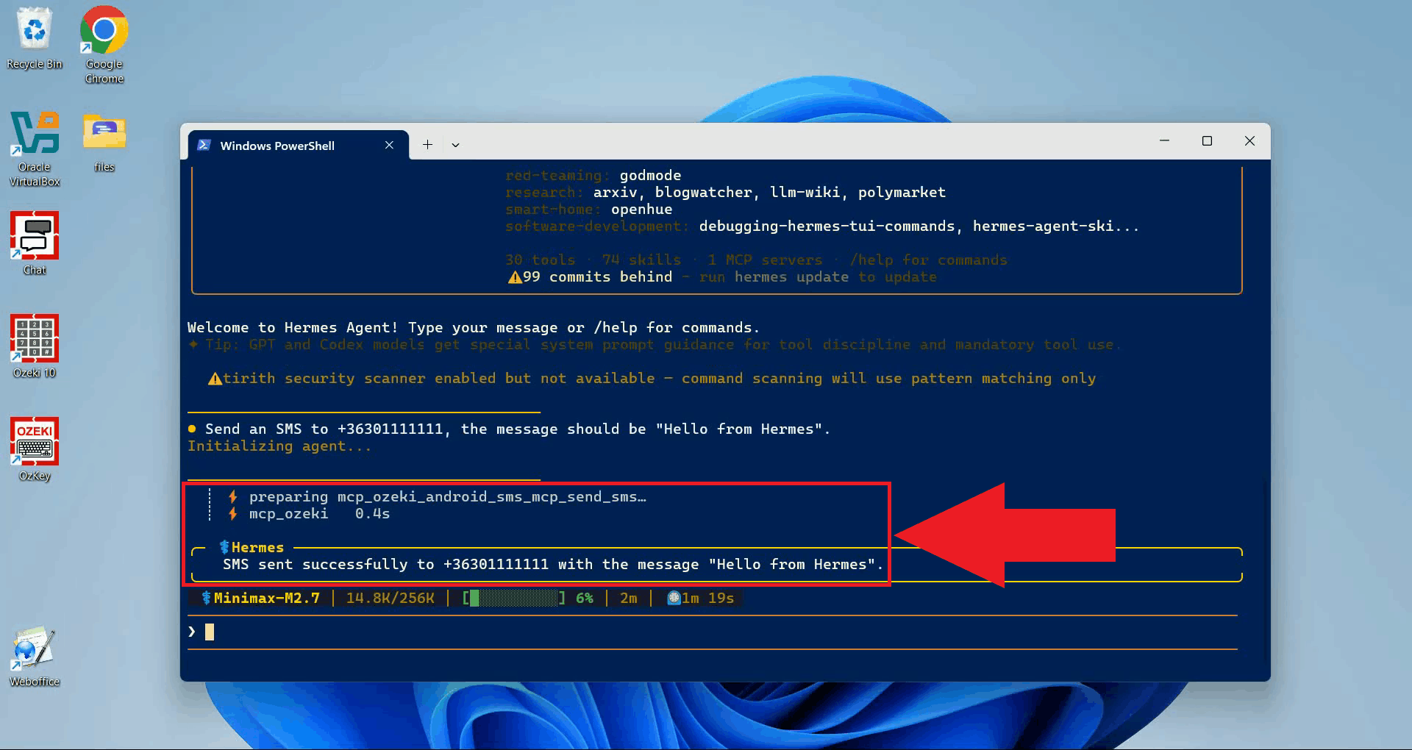
Task: Open the Recycle Bin desktop icon
Action: coord(35,38)
